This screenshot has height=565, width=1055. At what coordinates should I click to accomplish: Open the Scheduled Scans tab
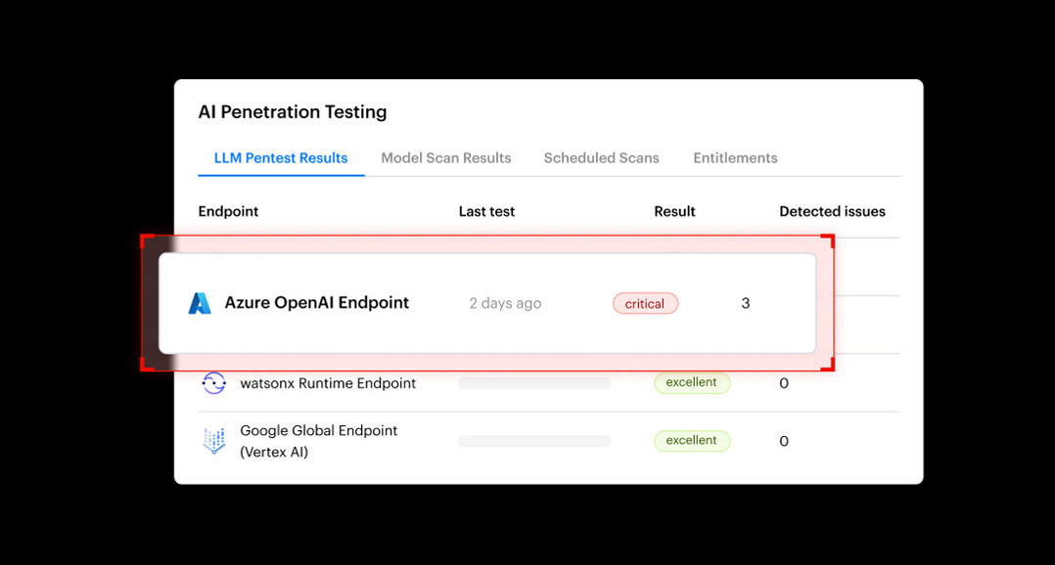(601, 157)
